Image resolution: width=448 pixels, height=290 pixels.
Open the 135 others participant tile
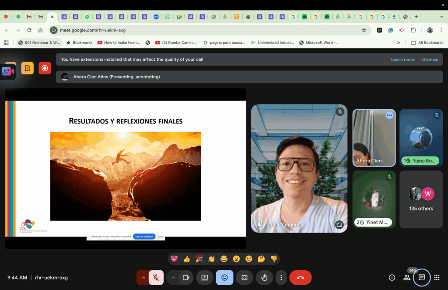tap(421, 199)
